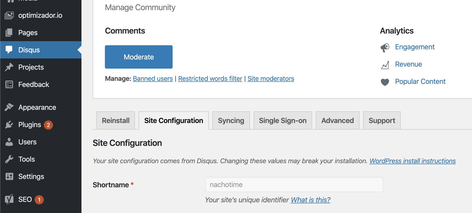Open the Popular Content link

click(420, 82)
